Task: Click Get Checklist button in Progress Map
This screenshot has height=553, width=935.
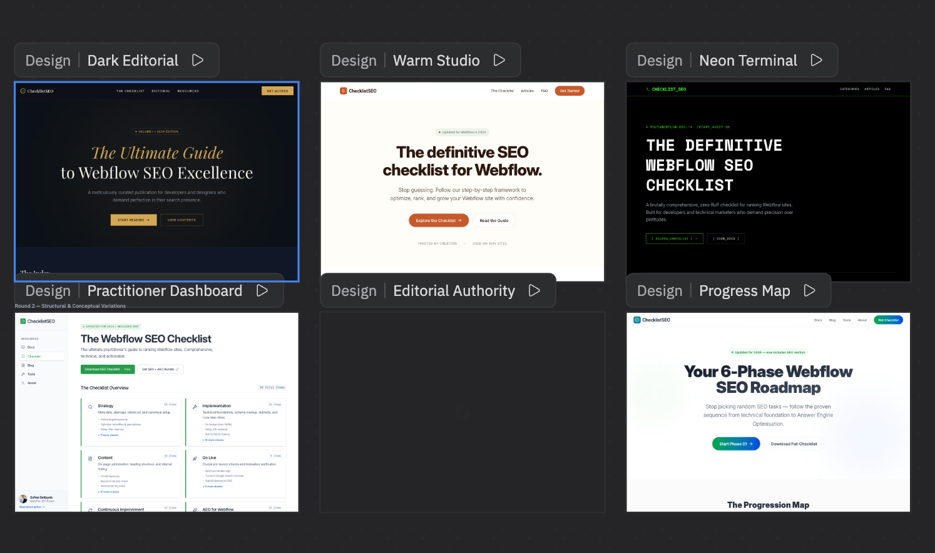Action: point(888,320)
